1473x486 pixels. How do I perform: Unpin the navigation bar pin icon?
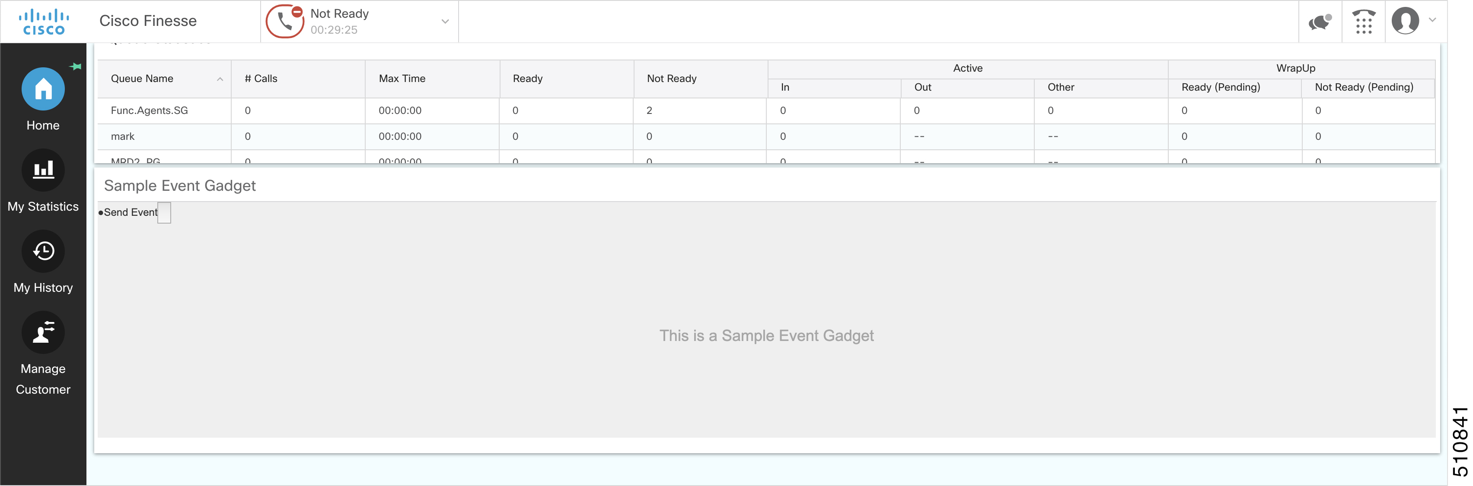coord(76,66)
